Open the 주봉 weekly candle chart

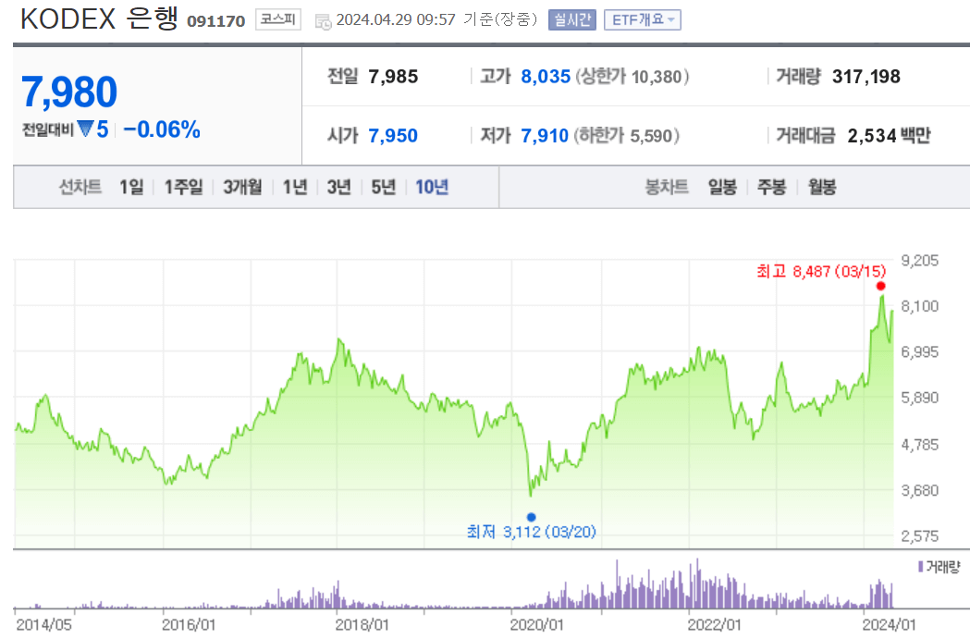tap(772, 187)
